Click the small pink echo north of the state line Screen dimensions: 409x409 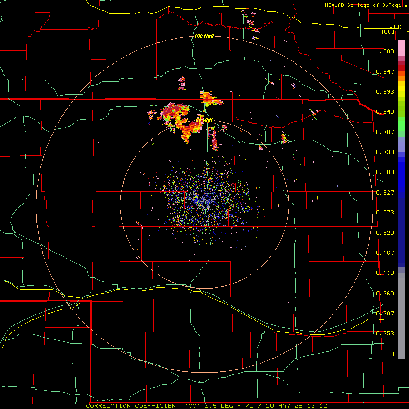pos(182,83)
